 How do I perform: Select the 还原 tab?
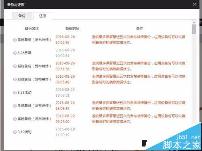pos(42,16)
